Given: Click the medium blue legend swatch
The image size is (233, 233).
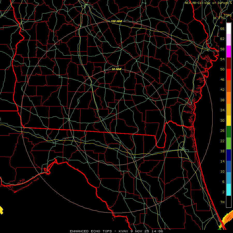Looking at the screenshot, I should (x=229, y=166).
